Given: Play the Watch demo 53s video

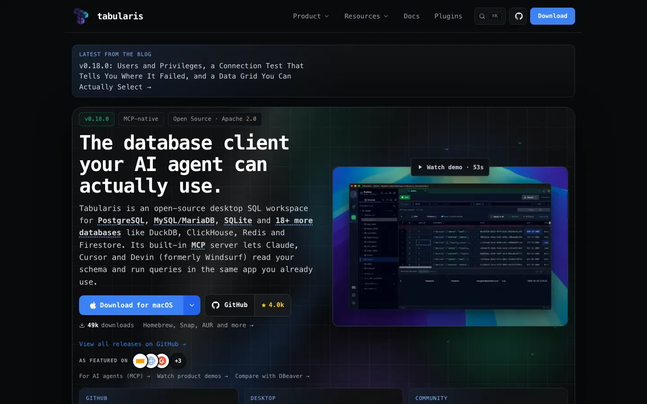Looking at the screenshot, I should pyautogui.click(x=450, y=167).
